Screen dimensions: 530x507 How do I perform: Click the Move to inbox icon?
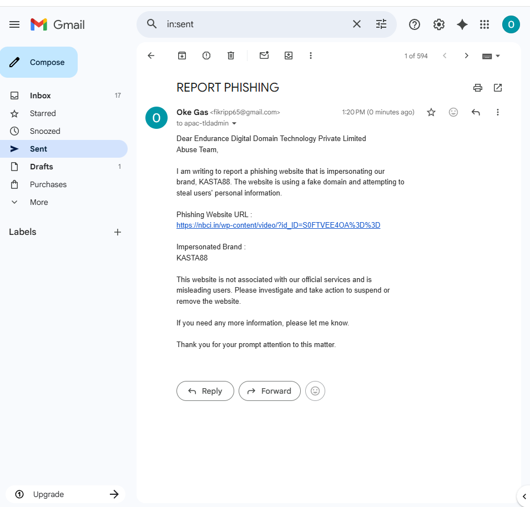(x=289, y=56)
